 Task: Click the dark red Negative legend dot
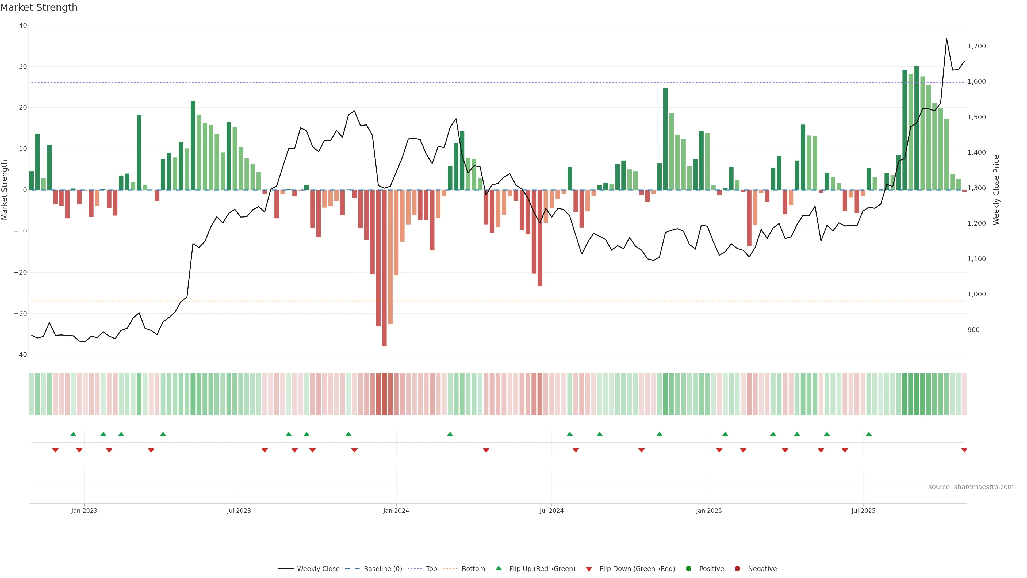737,568
